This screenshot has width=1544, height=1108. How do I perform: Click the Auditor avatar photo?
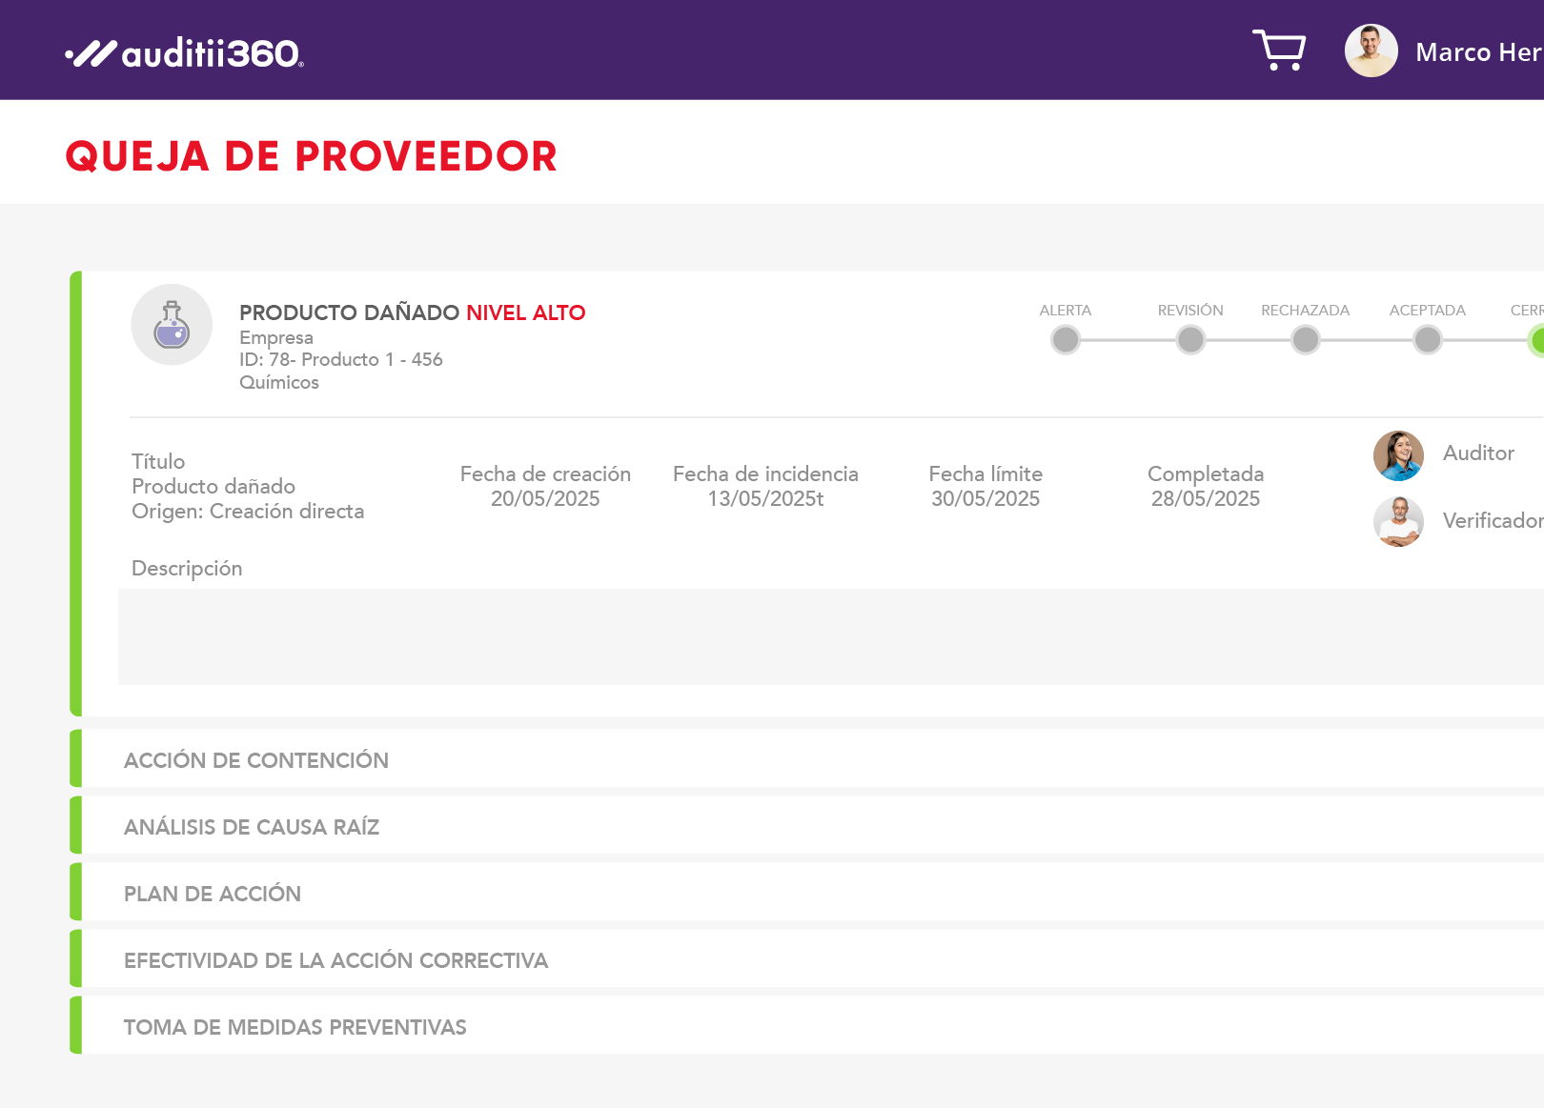coord(1398,455)
